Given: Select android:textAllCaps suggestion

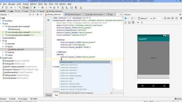Looking at the screenshot, I should [x=85, y=84].
